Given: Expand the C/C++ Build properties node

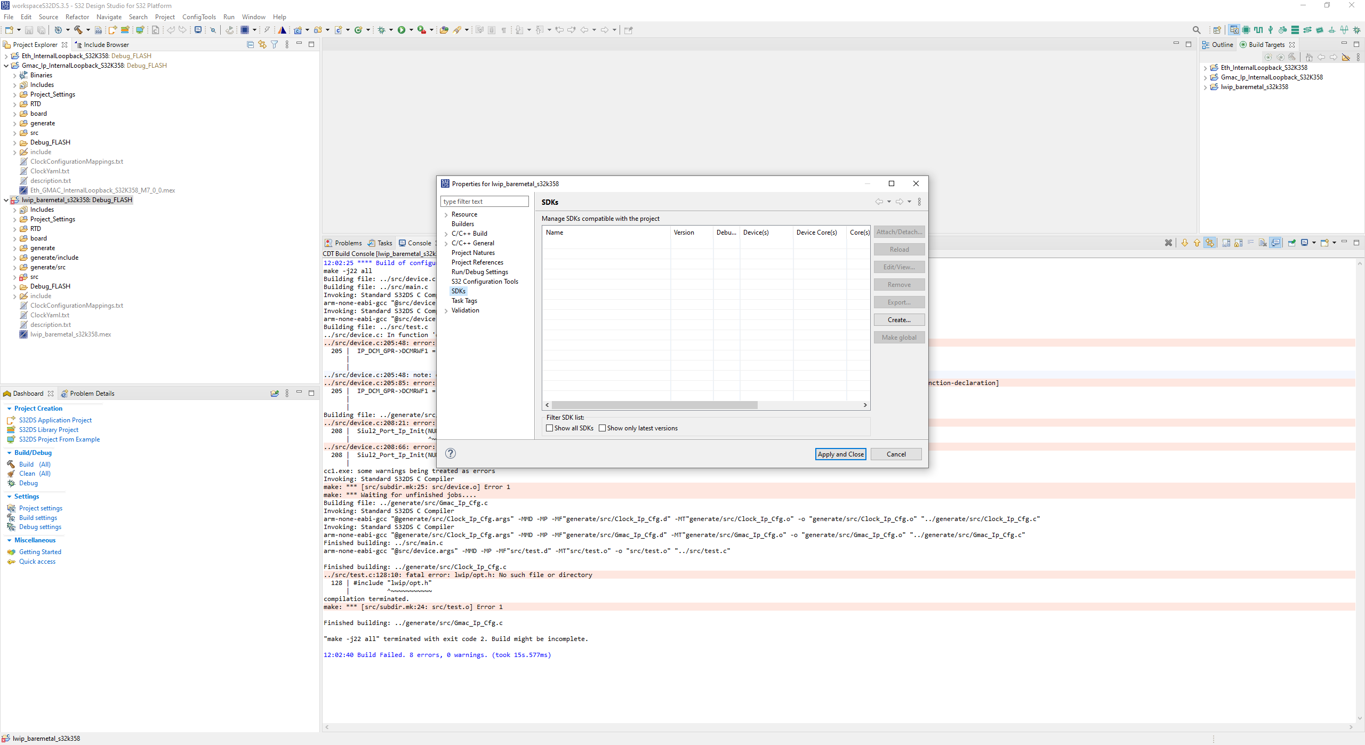Looking at the screenshot, I should click(446, 234).
